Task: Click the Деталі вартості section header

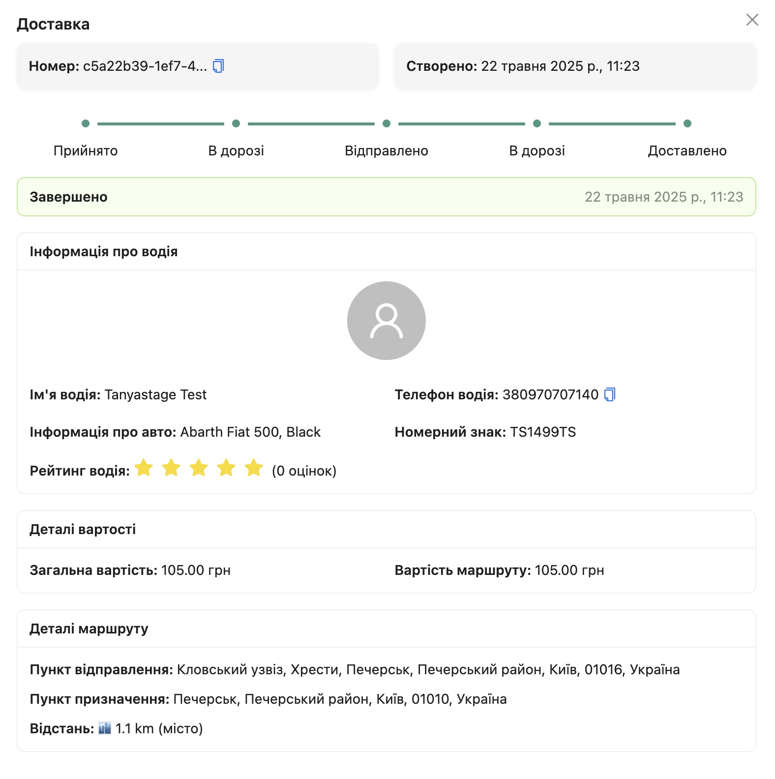Action: tap(83, 529)
